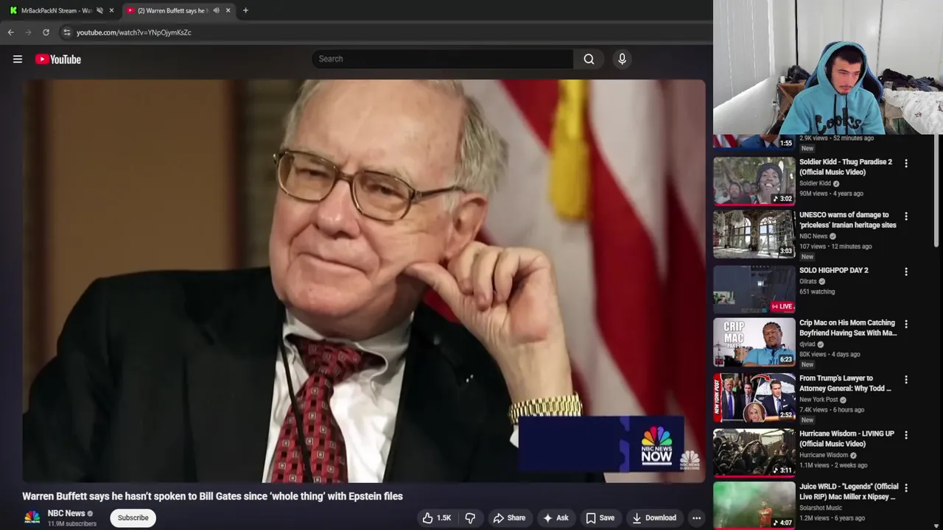Open the Ask AI button
The height and width of the screenshot is (530, 943).
coord(555,517)
